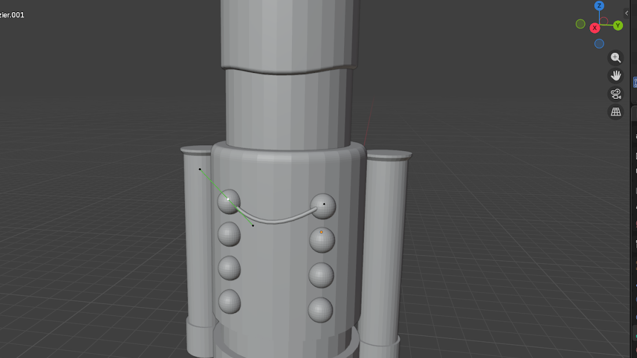The image size is (637, 358).
Task: Click the orange point on the right sphere
Action: click(321, 231)
